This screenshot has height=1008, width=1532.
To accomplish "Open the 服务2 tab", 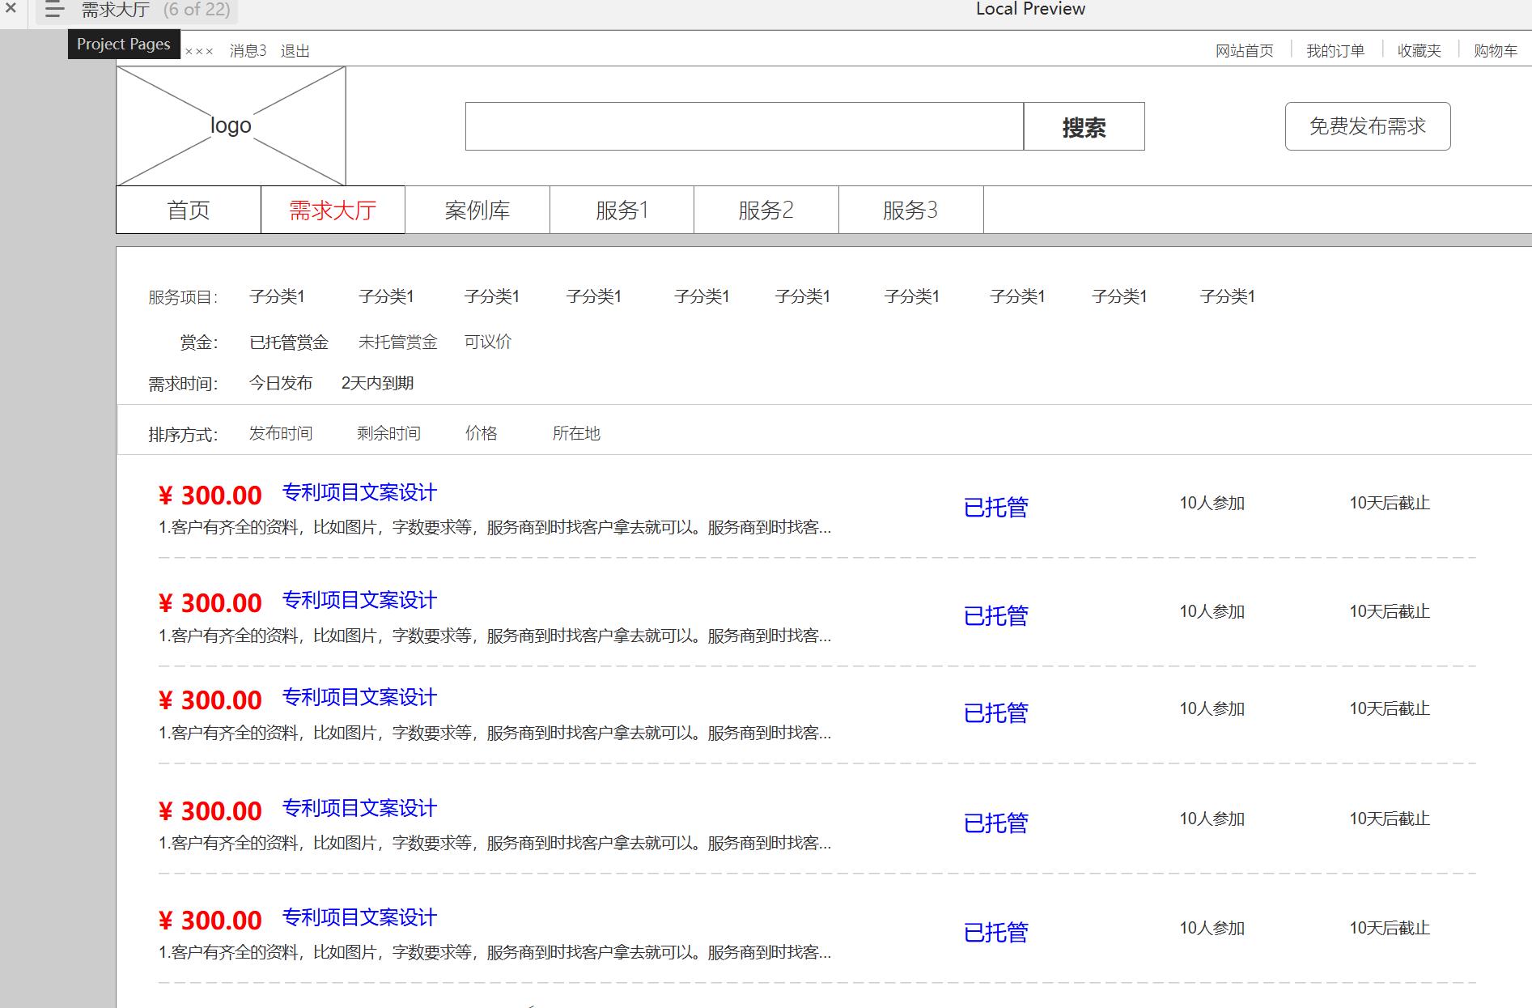I will pos(766,211).
